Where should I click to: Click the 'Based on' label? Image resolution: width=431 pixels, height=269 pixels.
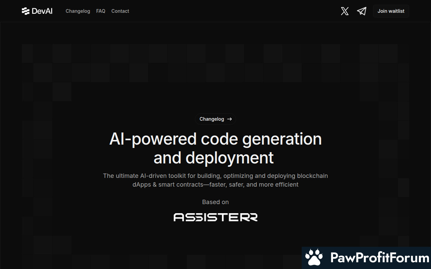tap(215, 202)
